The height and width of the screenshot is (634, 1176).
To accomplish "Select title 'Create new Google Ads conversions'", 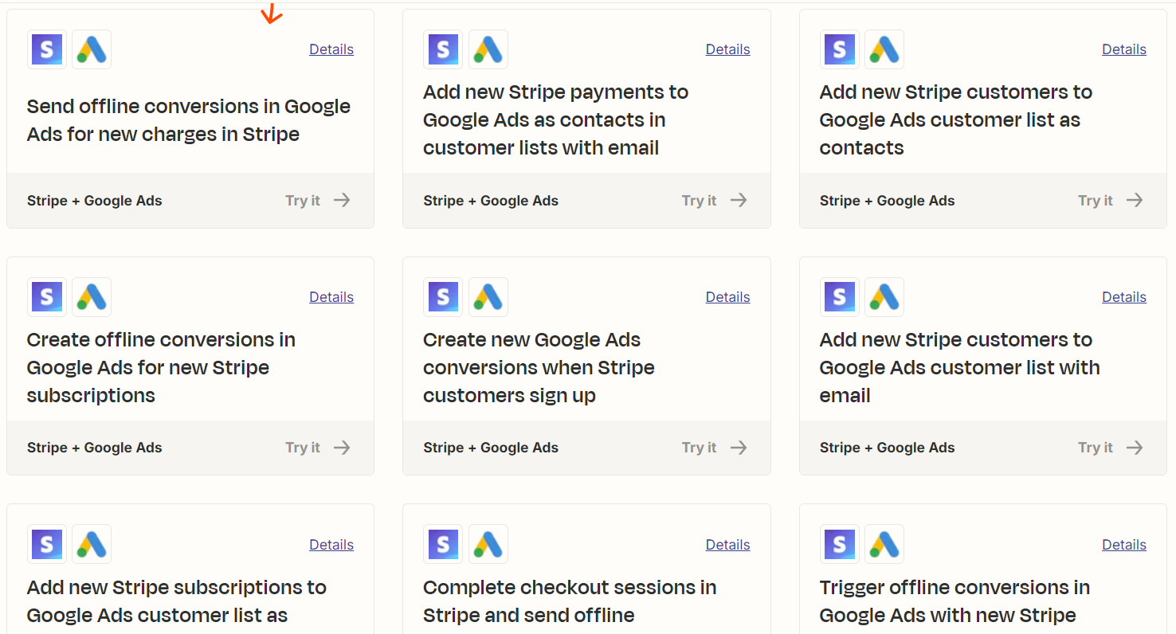I will [x=539, y=367].
